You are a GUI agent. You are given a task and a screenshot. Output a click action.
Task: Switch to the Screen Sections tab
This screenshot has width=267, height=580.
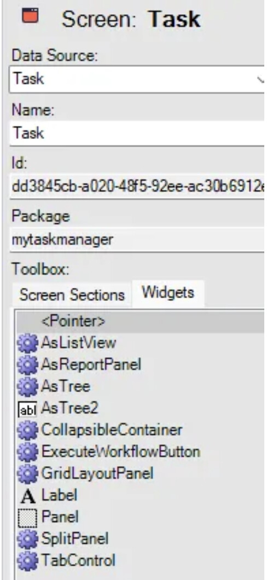[72, 295]
